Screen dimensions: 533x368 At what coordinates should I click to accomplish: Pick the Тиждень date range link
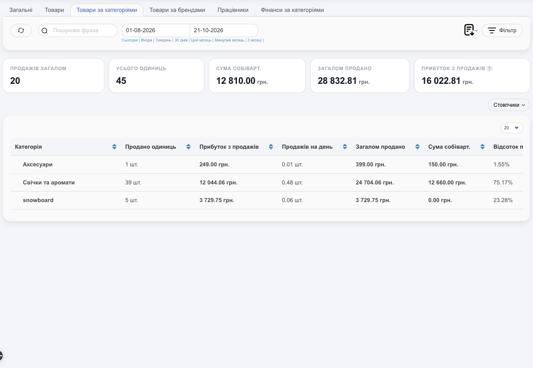163,40
